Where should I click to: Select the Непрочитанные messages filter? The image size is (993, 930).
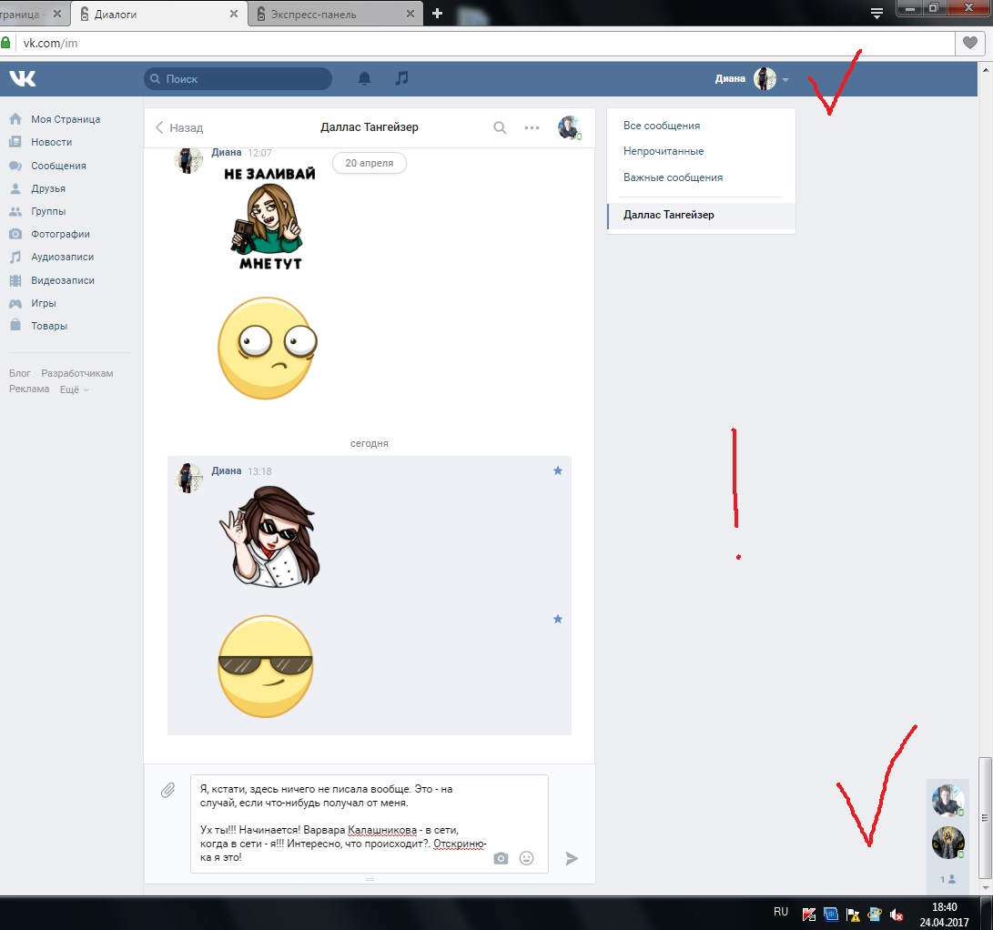coord(664,151)
